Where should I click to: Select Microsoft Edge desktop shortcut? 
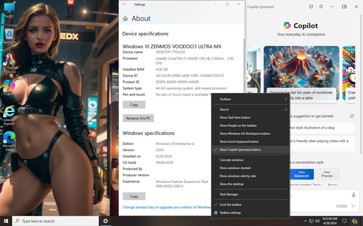[x=9, y=141]
